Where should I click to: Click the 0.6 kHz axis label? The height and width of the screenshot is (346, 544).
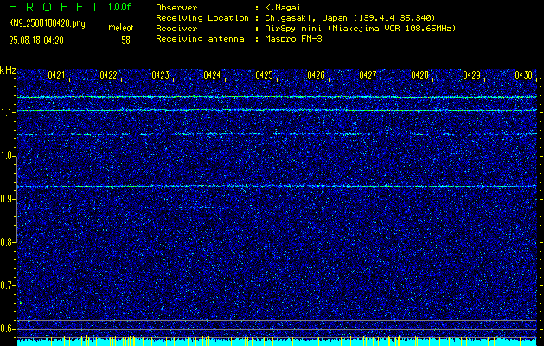click(x=7, y=329)
